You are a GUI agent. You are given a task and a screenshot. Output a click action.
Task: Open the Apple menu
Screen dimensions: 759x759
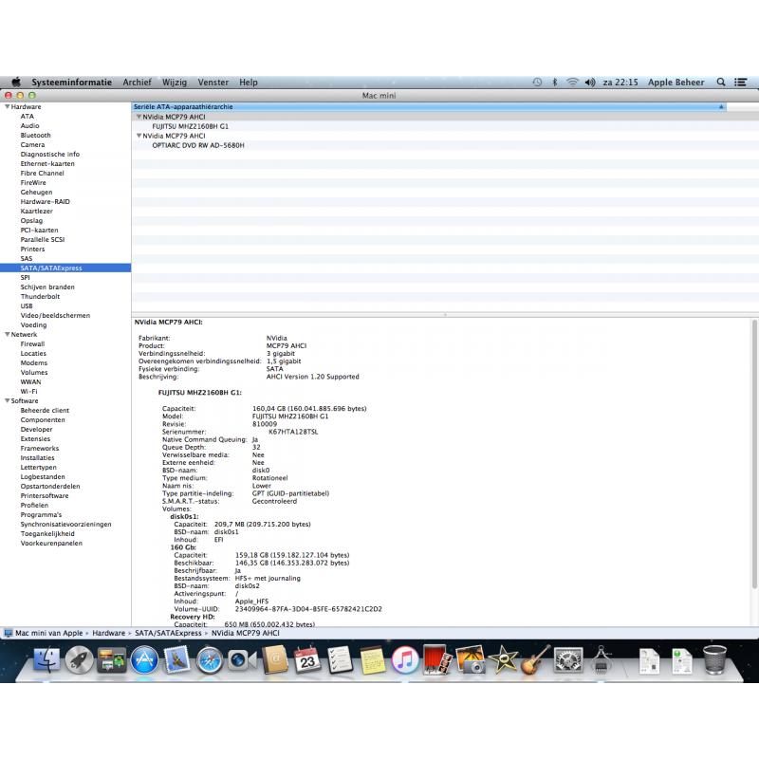coord(16,82)
